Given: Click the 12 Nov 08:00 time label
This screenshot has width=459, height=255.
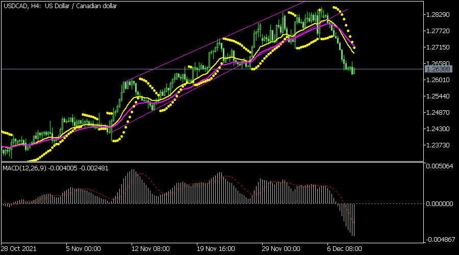Looking at the screenshot, I should coord(150,249).
